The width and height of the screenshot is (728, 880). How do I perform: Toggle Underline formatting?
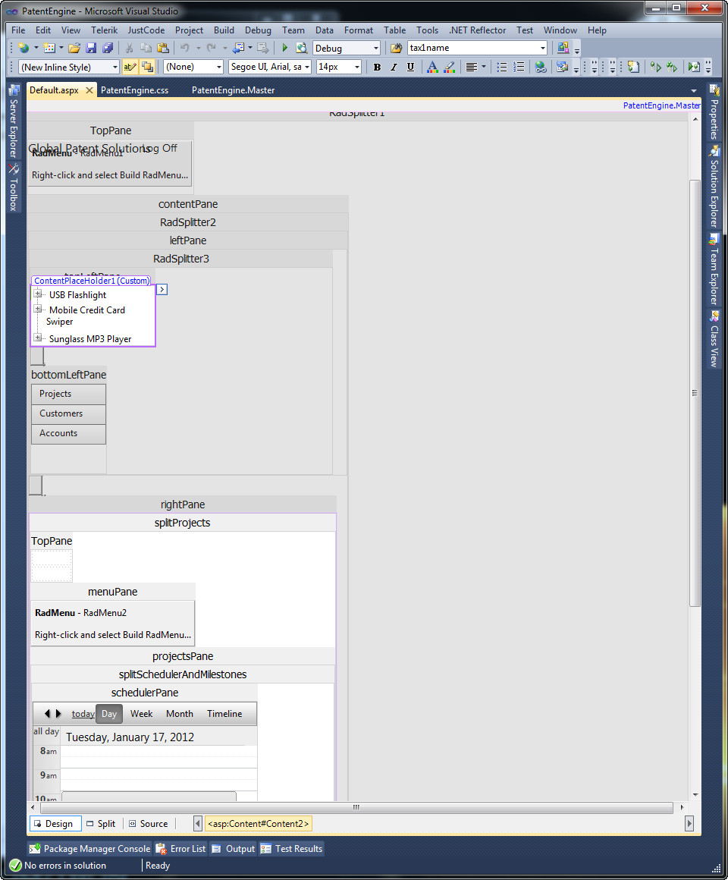[410, 68]
